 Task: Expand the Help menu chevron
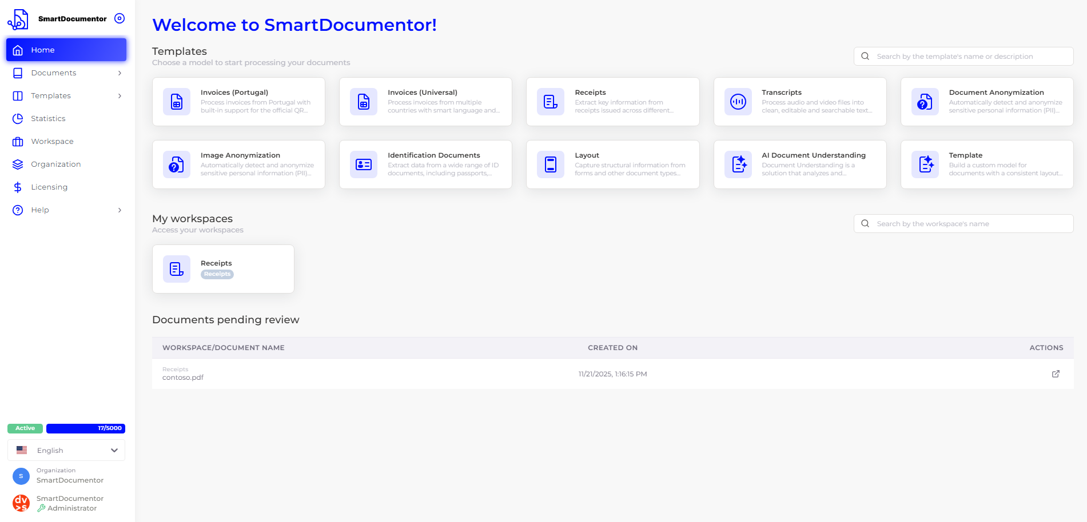[120, 210]
